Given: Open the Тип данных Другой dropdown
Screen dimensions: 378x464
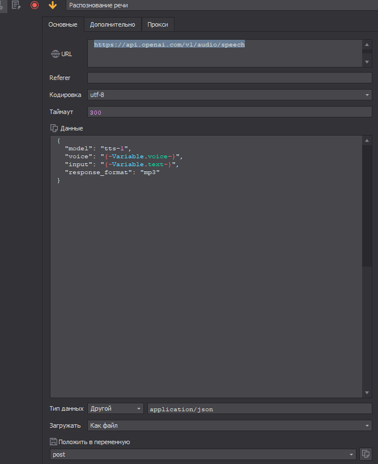Looking at the screenshot, I should [x=116, y=408].
